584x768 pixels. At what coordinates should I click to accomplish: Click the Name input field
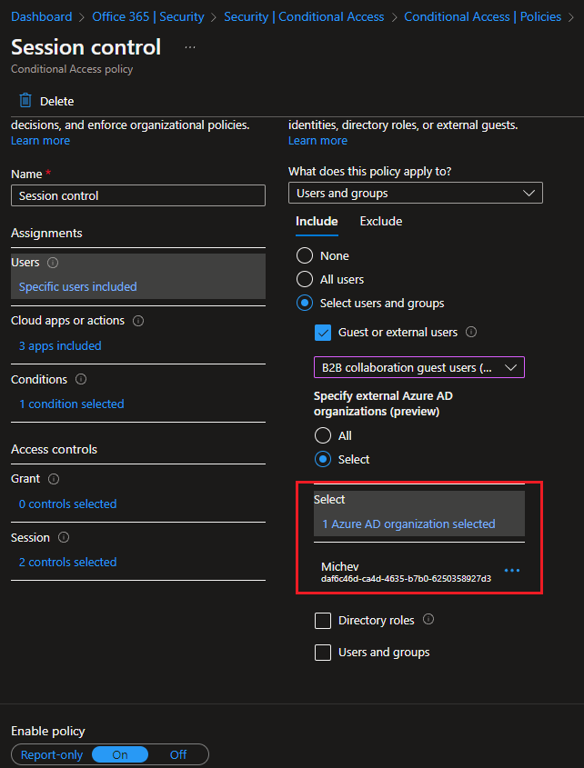(138, 195)
